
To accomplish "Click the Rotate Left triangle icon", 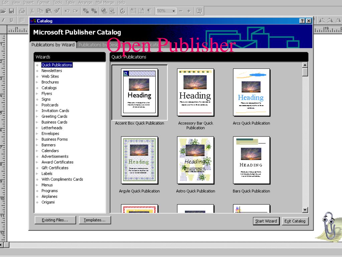I will pyautogui.click(x=322, y=20).
